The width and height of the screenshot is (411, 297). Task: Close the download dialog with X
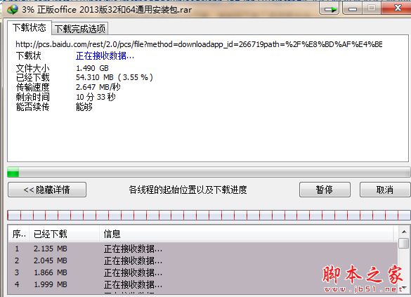pyautogui.click(x=396, y=8)
